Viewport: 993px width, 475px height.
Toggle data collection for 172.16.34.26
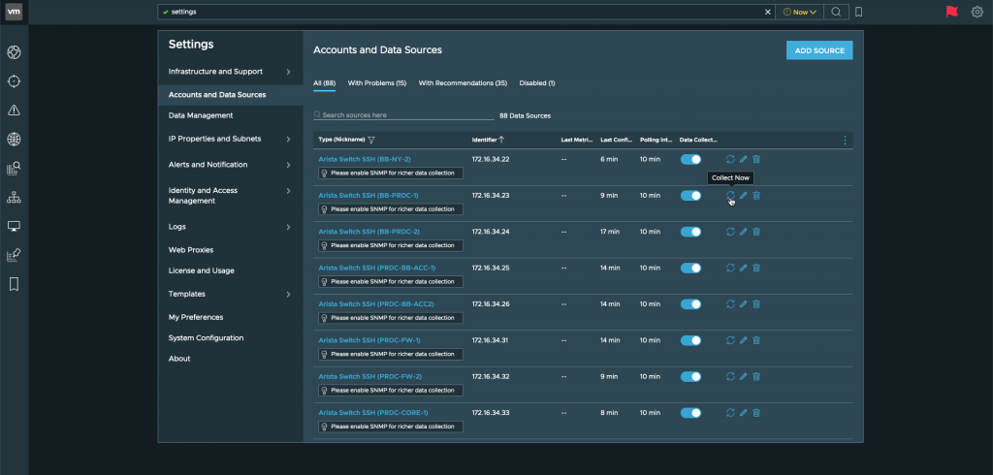point(690,304)
